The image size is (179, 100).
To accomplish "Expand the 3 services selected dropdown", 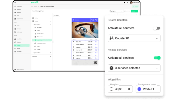I will 134,68.
